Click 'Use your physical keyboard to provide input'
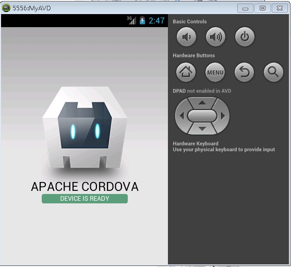The height and width of the screenshot is (267, 291). pos(224,150)
